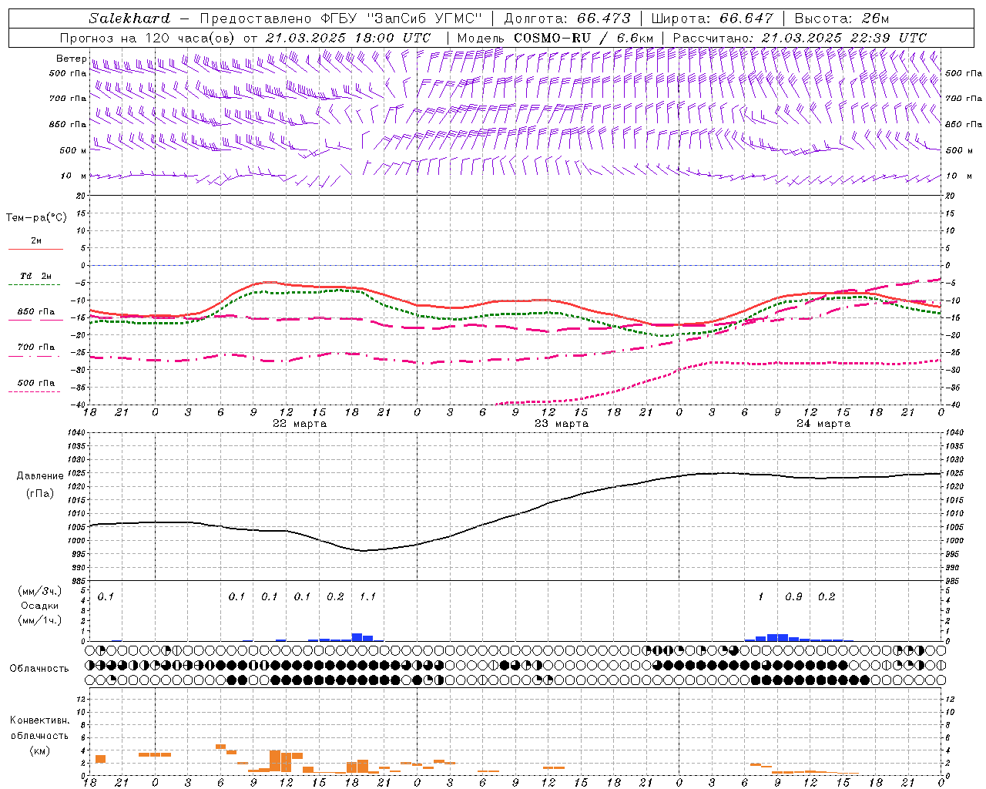Click the Давление panel label
986x789 pixels.
pos(40,476)
